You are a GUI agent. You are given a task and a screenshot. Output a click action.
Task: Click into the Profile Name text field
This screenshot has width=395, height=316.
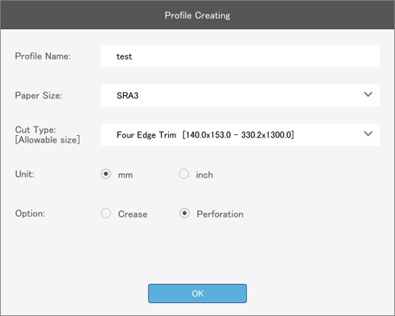pos(240,56)
